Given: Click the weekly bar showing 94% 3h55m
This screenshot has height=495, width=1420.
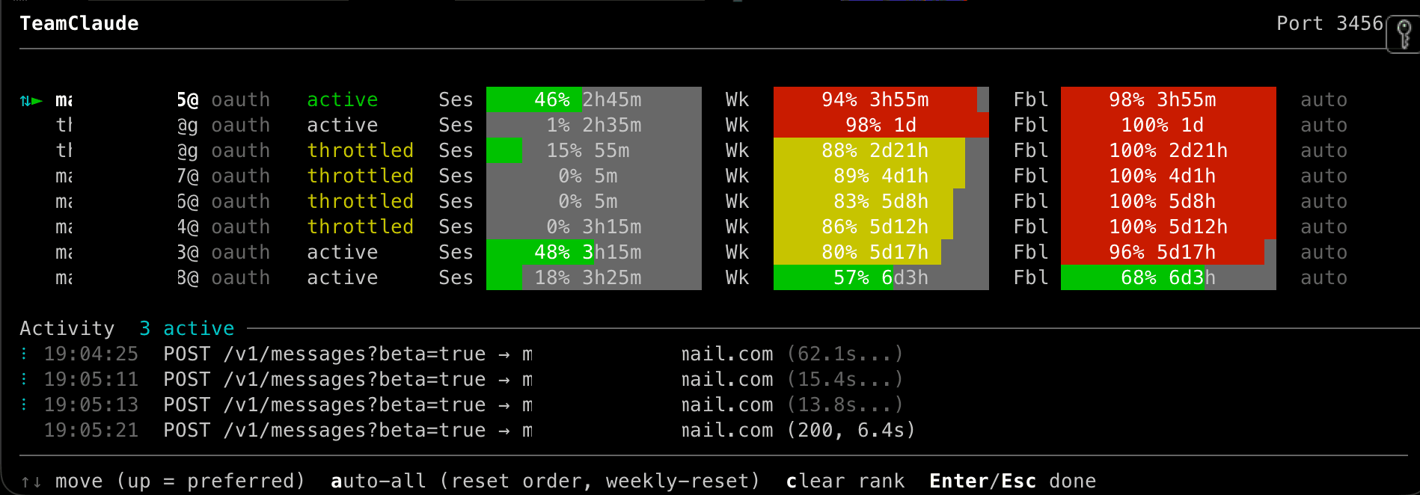Looking at the screenshot, I should click(x=881, y=99).
